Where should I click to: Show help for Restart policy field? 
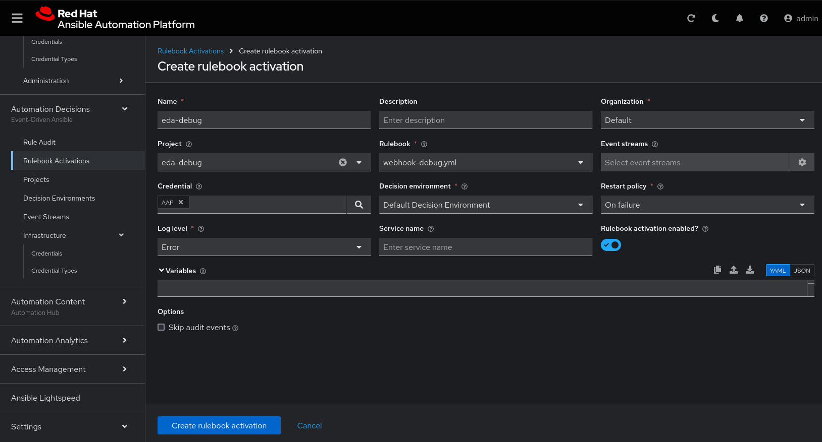(660, 186)
